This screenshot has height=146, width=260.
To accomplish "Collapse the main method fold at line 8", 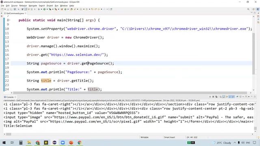I will pos(10,20).
